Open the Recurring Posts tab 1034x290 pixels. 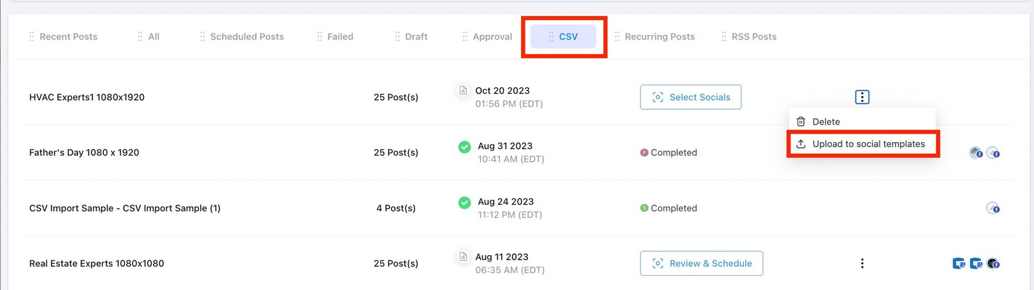click(x=659, y=37)
